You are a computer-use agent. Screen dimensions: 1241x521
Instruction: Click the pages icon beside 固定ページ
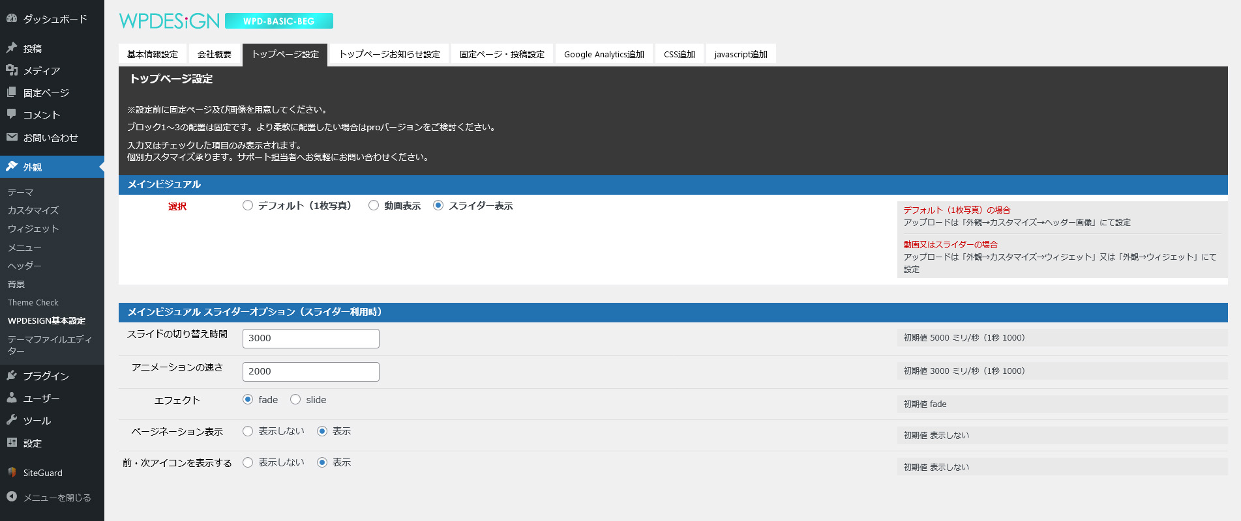coord(12,92)
